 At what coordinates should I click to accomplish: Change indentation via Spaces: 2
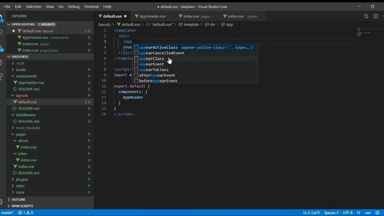[x=331, y=213]
